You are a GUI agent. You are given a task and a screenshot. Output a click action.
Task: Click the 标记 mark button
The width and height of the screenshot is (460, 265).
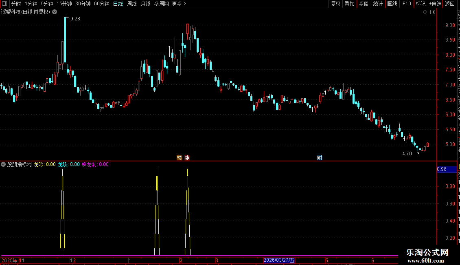pos(421,4)
